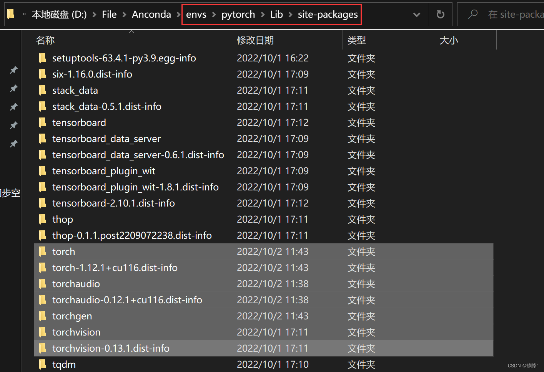Image resolution: width=544 pixels, height=372 pixels.
Task: Expand subfolders chevron after Lib
Action: [290, 15]
